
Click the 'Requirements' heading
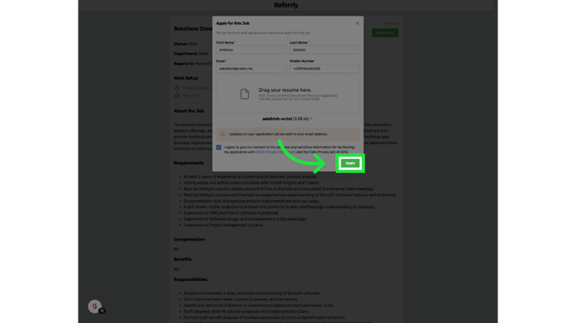pyautogui.click(x=189, y=163)
